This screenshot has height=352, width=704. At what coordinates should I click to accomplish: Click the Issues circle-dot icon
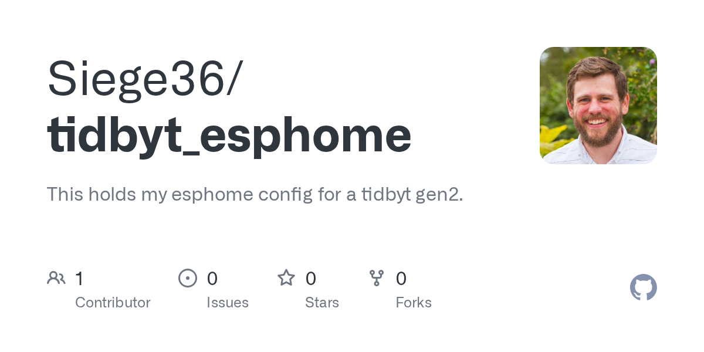[x=187, y=278]
